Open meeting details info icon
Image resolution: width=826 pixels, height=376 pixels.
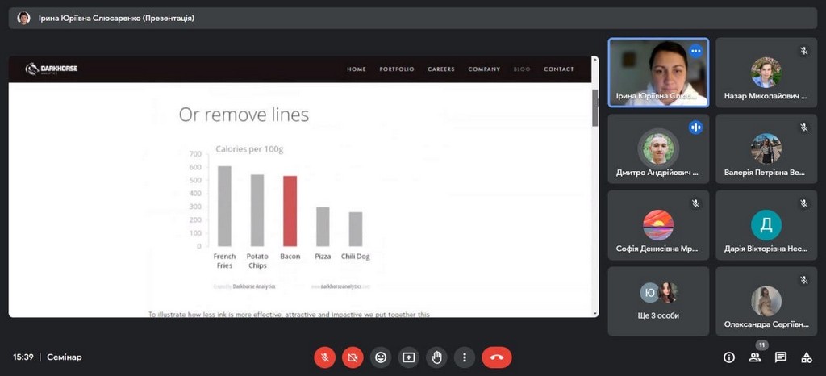(x=729, y=357)
